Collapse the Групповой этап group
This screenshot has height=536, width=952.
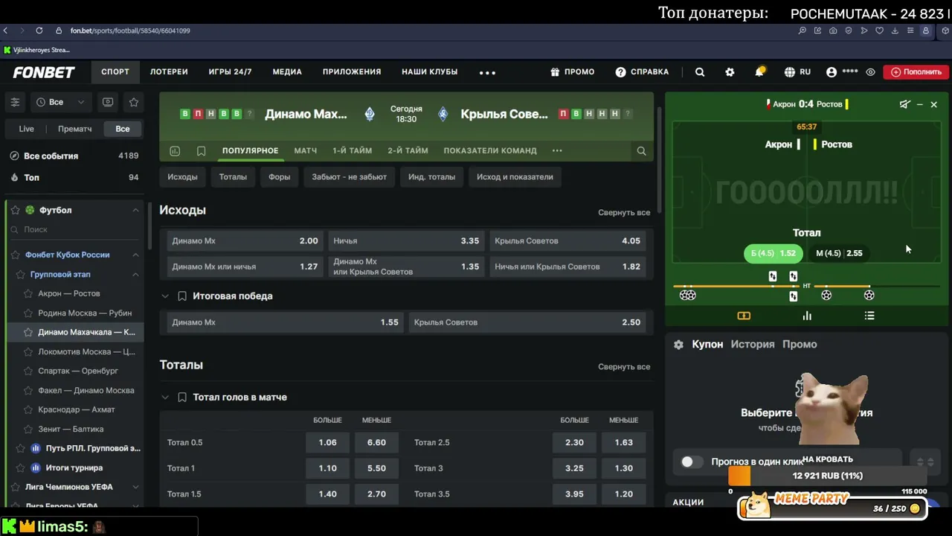[x=135, y=275]
